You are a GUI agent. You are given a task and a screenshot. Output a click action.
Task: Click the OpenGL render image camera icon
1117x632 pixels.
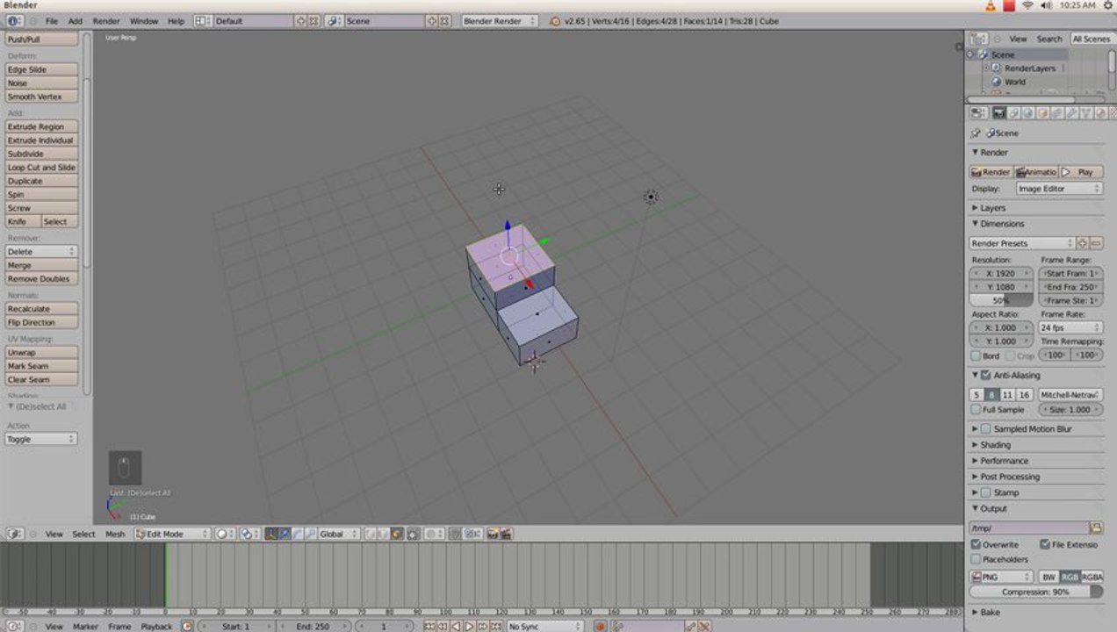(x=493, y=534)
